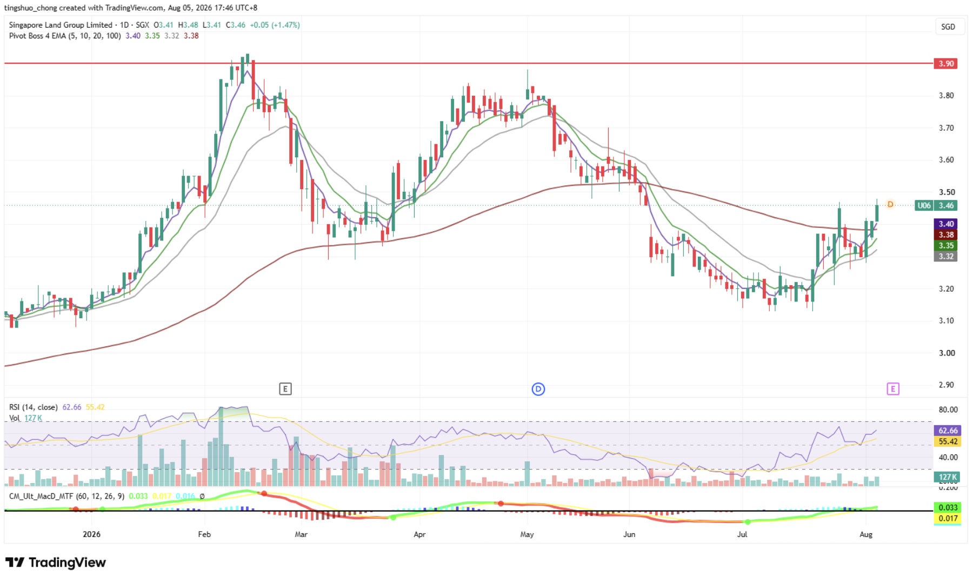Screen dimensions: 973x577
Task: Click the 62.66 value in the RSI legend
Action: pyautogui.click(x=72, y=407)
